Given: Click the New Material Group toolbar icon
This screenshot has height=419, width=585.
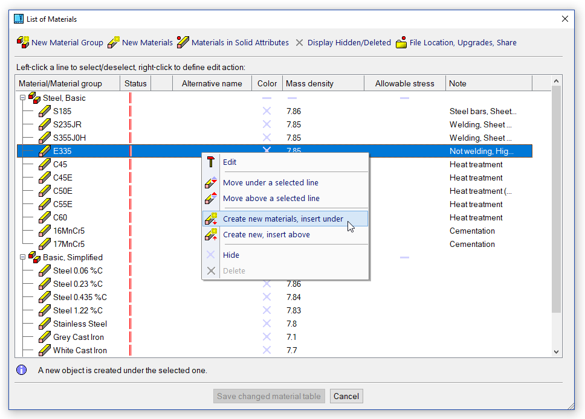Looking at the screenshot, I should (x=23, y=42).
